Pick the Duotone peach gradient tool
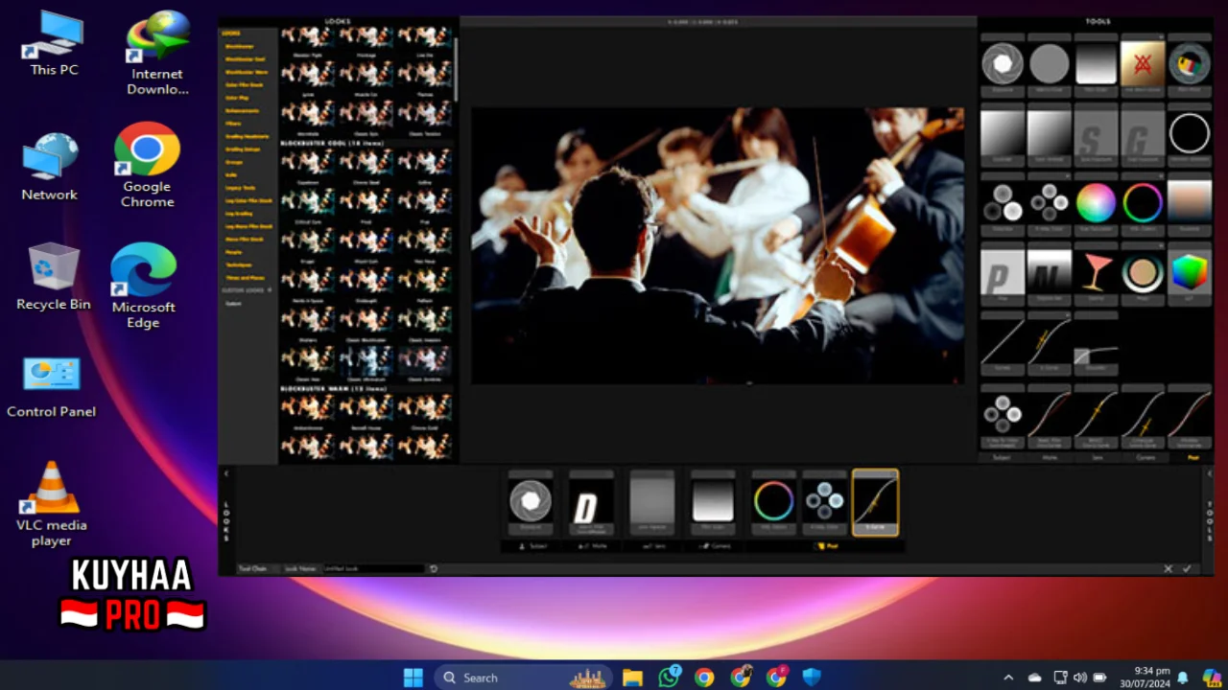1228x690 pixels. 1190,202
